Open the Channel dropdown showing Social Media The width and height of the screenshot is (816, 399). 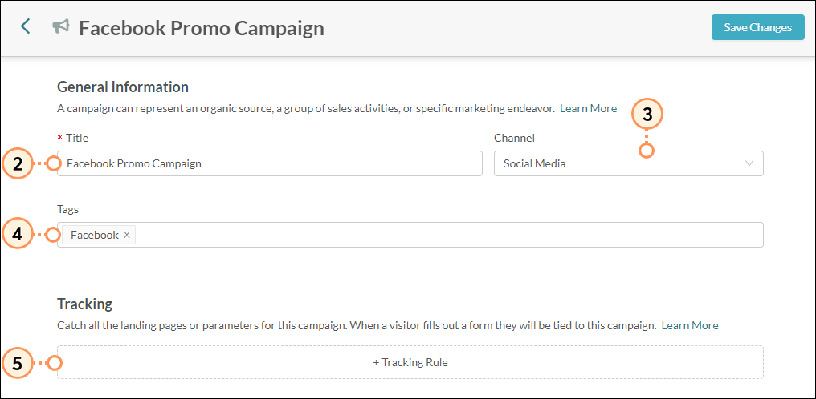[628, 163]
